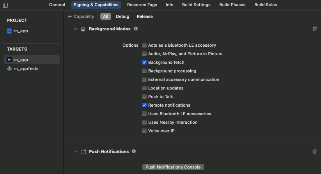Toggle the navigator sidebar panel icon
321x174 pixels.
[5, 5]
